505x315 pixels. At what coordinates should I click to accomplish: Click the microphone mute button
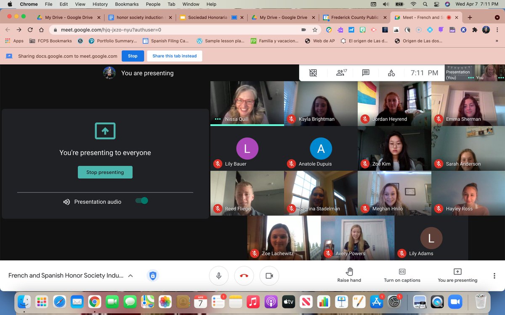click(x=219, y=276)
